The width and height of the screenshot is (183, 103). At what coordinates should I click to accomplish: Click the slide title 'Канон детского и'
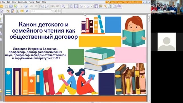[43, 25]
